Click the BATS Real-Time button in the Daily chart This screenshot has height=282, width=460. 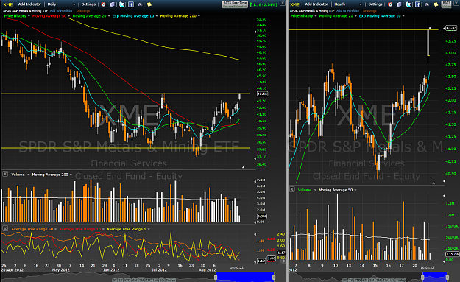click(x=235, y=4)
